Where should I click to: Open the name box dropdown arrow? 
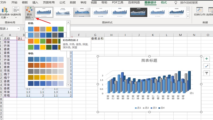(18, 29)
